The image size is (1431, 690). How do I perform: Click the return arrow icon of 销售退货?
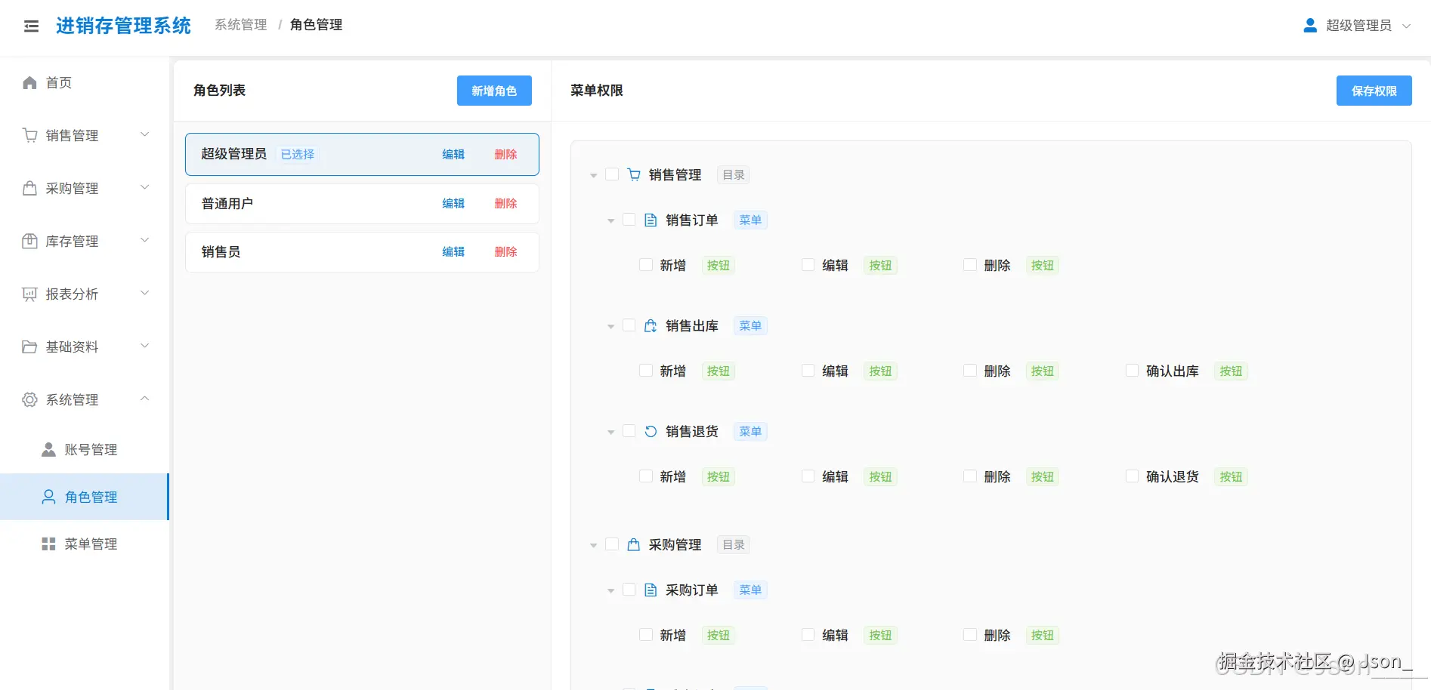coord(651,431)
